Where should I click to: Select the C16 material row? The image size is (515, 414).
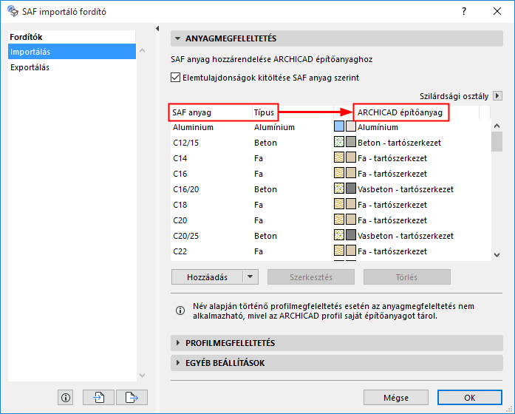[x=331, y=173]
